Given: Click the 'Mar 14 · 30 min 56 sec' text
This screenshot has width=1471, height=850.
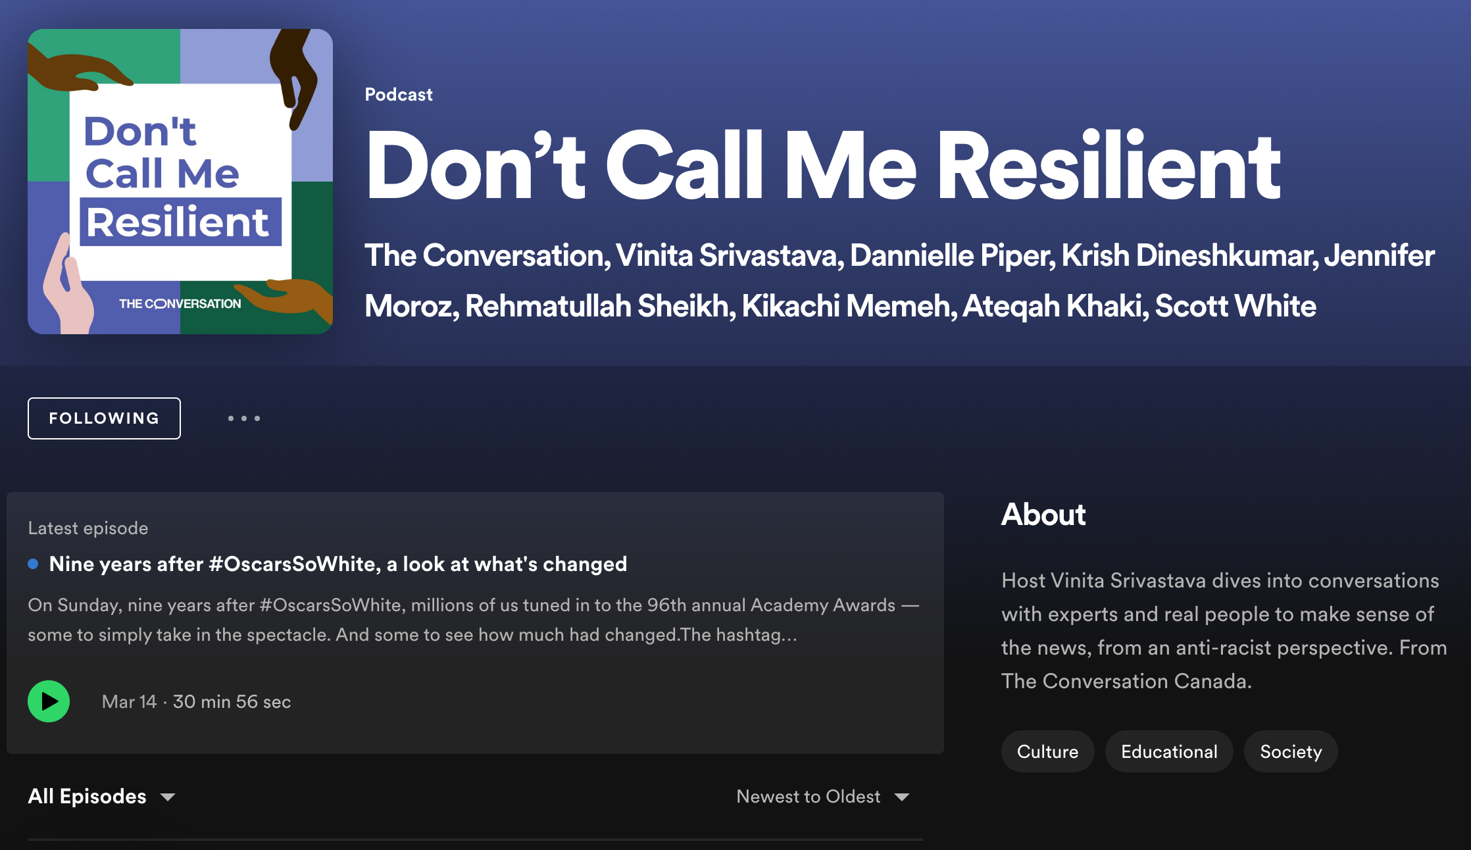Looking at the screenshot, I should click(196, 701).
